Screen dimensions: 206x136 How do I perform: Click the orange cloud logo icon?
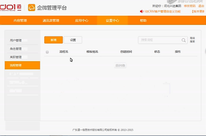(x=31, y=8)
